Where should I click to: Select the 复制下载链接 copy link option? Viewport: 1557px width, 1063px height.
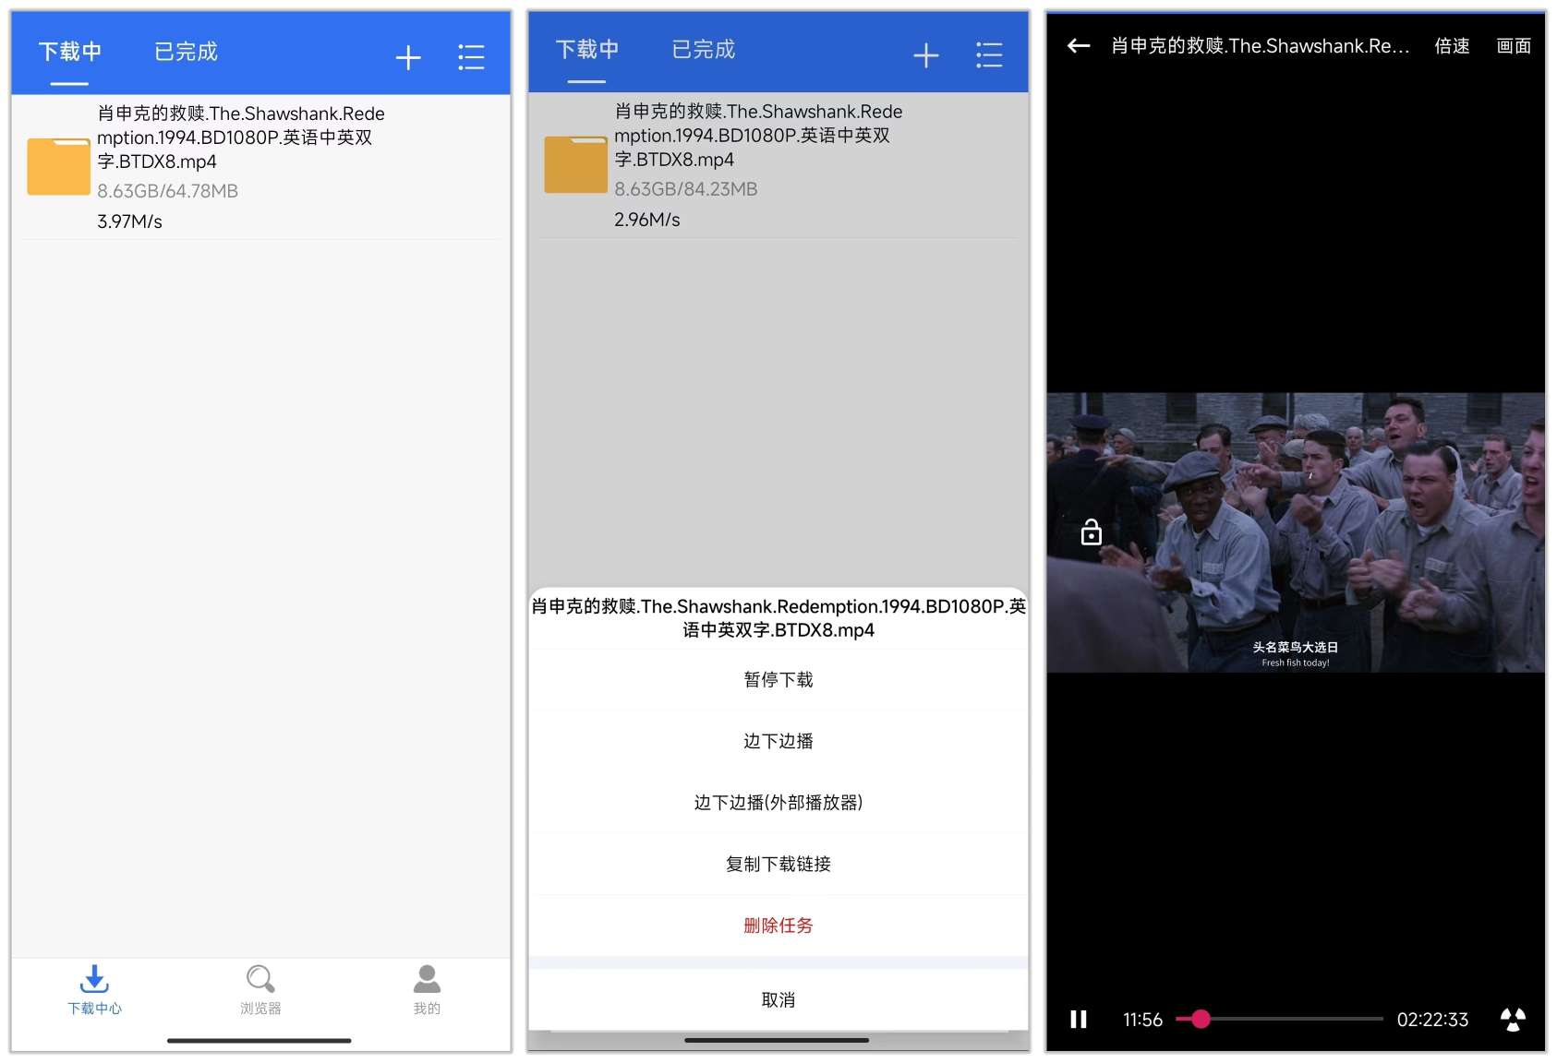tap(778, 864)
